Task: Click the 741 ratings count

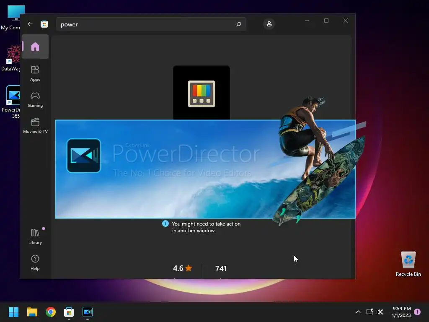Action: click(x=221, y=269)
